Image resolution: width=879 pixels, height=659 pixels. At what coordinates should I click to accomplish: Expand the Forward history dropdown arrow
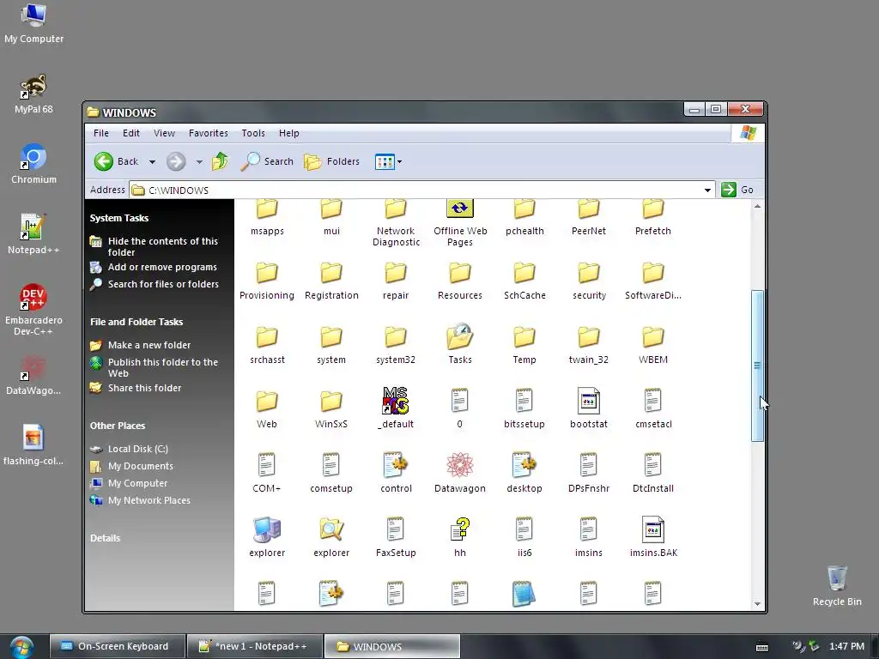coord(199,162)
